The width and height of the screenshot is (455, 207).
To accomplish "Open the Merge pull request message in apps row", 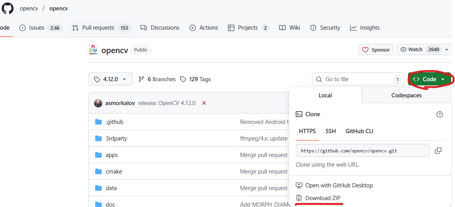I will [264, 155].
